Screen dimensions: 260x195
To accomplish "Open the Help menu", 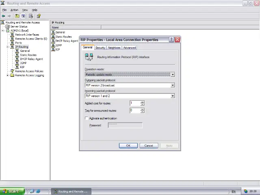I will (x=35, y=10).
